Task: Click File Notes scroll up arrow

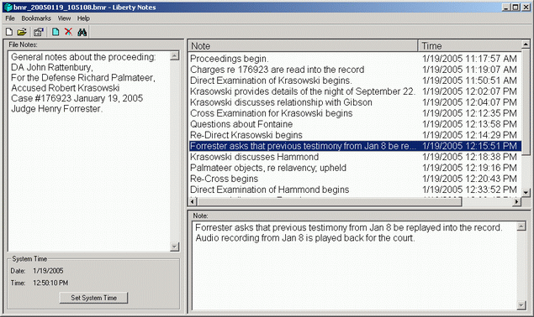Action: click(x=174, y=55)
